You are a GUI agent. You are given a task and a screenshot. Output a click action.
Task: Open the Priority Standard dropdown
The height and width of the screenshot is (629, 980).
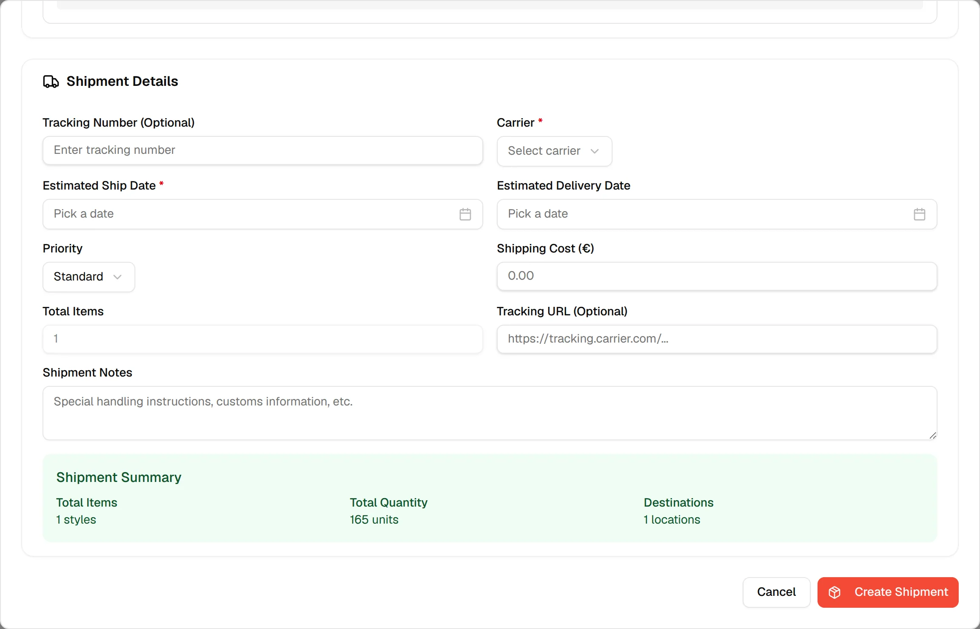(x=89, y=277)
